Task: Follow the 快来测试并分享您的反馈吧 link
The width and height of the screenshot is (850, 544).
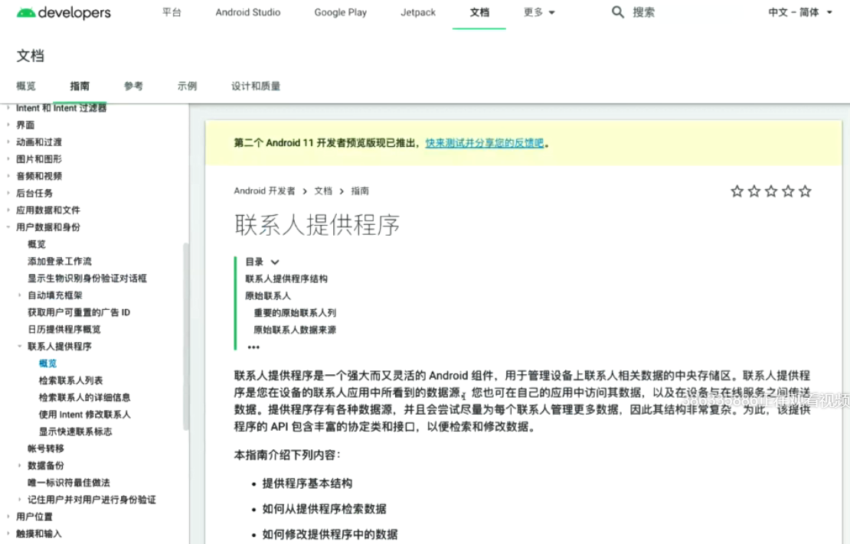Action: 485,142
